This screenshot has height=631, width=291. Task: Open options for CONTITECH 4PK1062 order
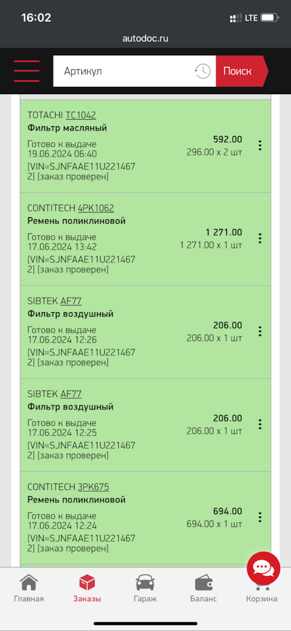coord(260,238)
